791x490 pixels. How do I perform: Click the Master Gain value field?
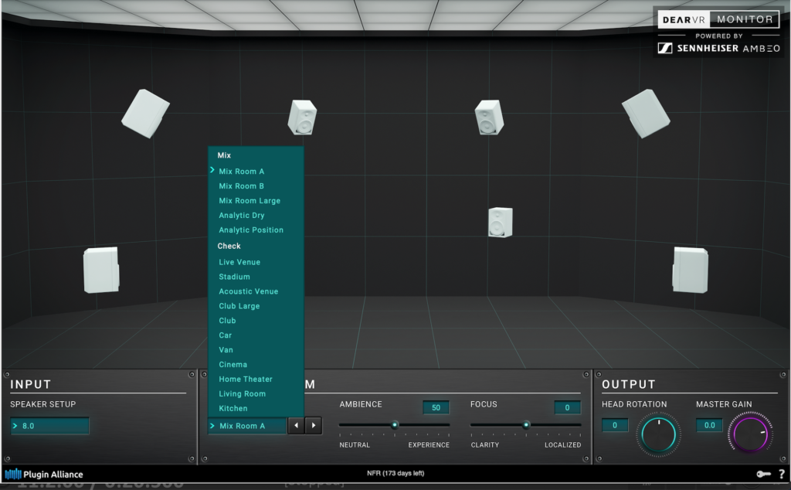[709, 425]
